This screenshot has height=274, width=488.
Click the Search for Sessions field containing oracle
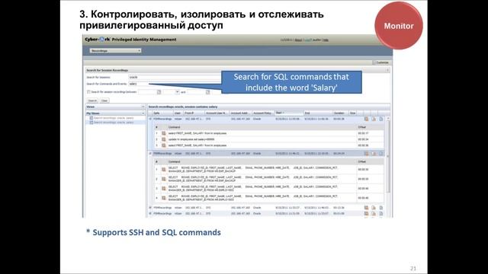click(x=175, y=77)
